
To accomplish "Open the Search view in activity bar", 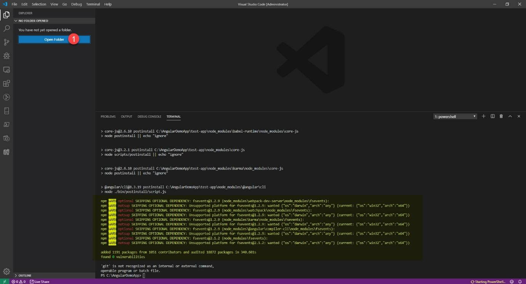I will tap(6, 29).
